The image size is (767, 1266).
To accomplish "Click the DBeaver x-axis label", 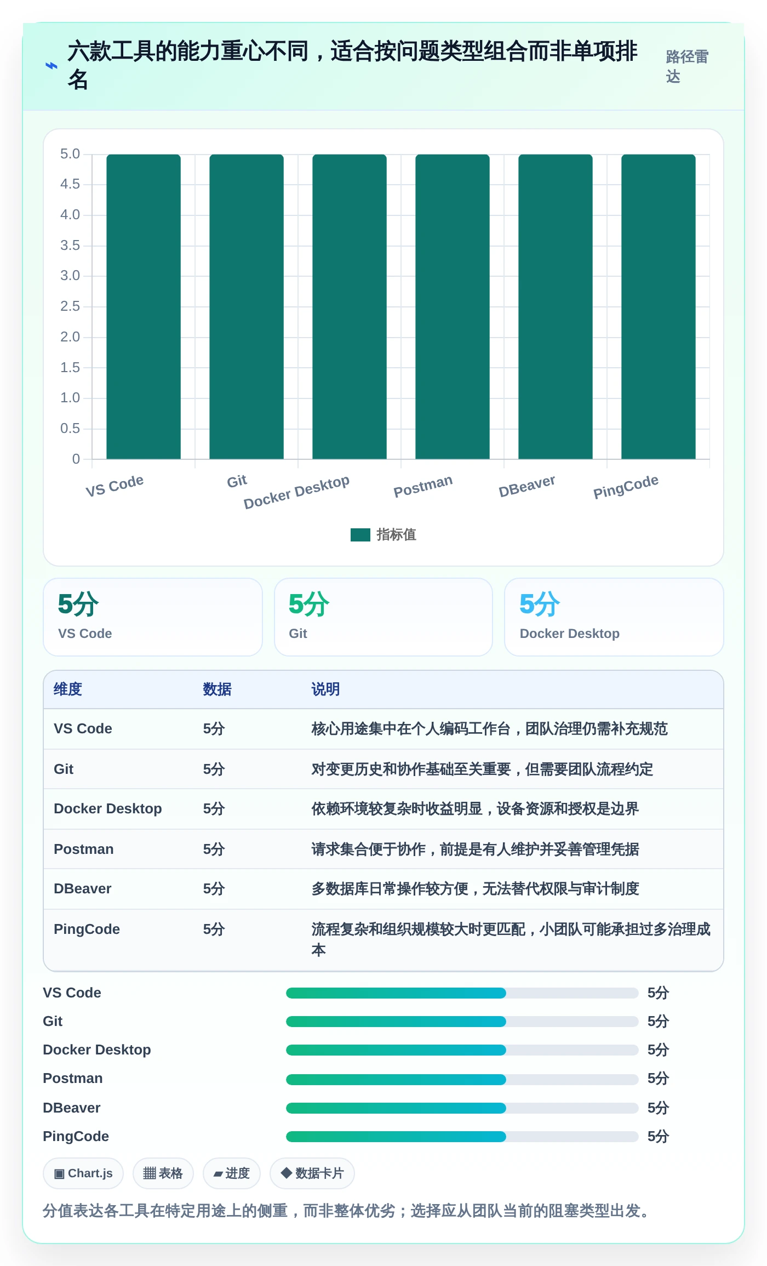I will pos(526,486).
